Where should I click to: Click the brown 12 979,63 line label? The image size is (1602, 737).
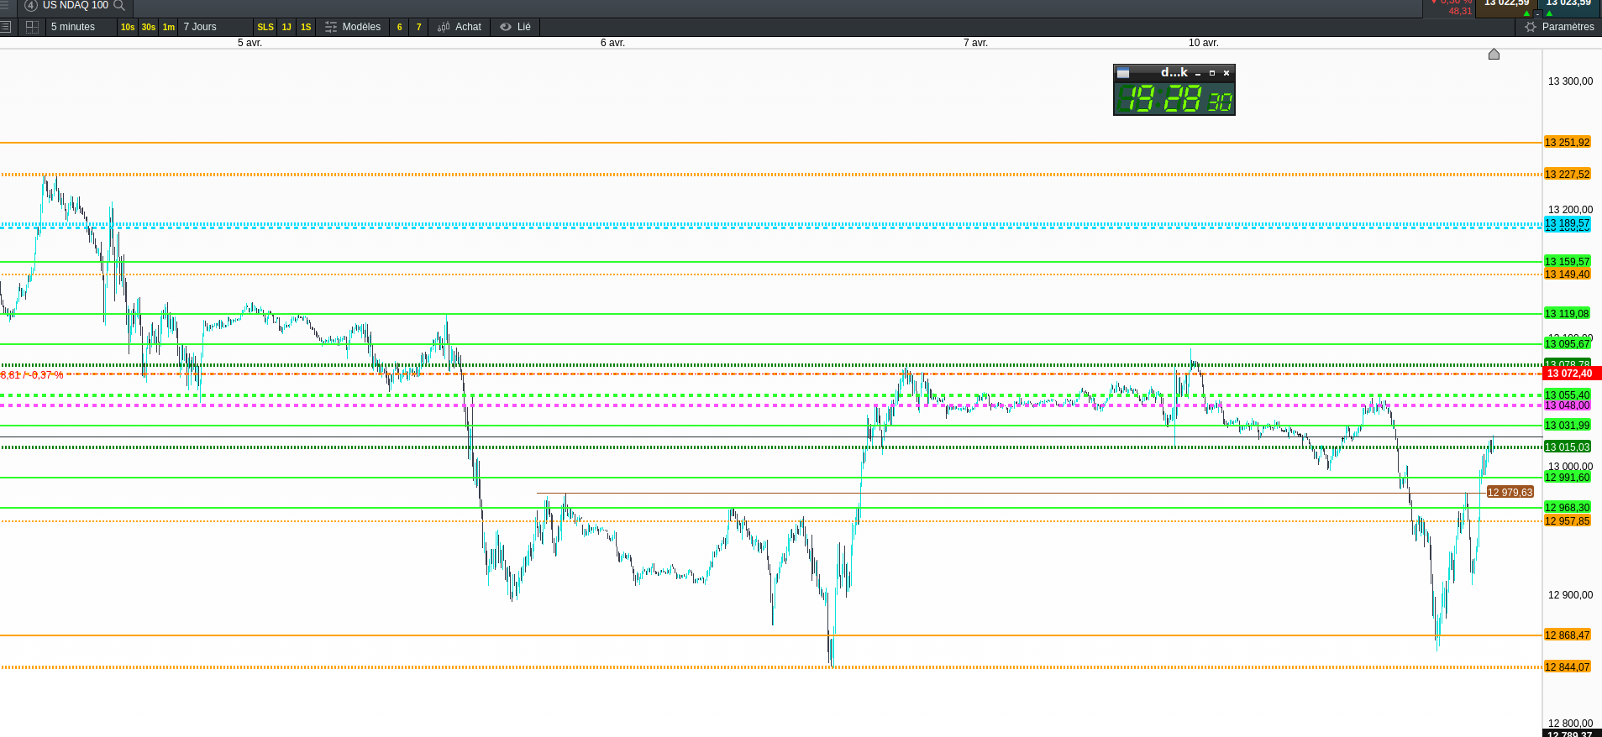(1510, 493)
